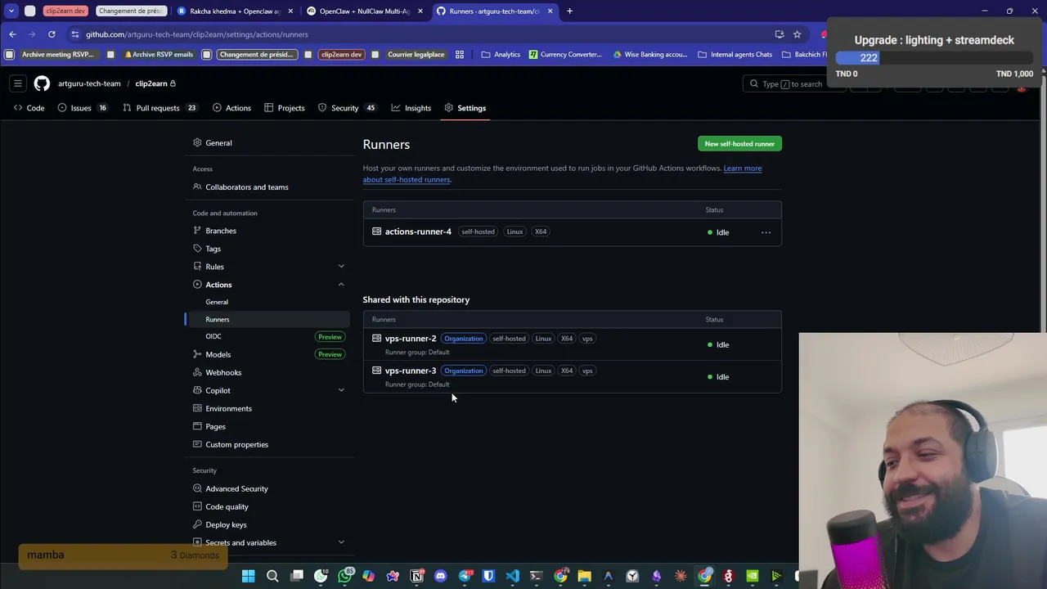Open the Windows Start menu
Image resolution: width=1047 pixels, height=589 pixels.
(x=248, y=576)
